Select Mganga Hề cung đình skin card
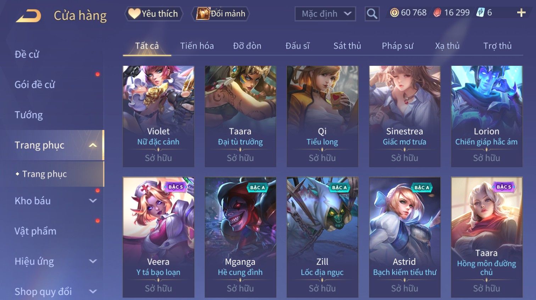536x300 pixels. pos(240,237)
